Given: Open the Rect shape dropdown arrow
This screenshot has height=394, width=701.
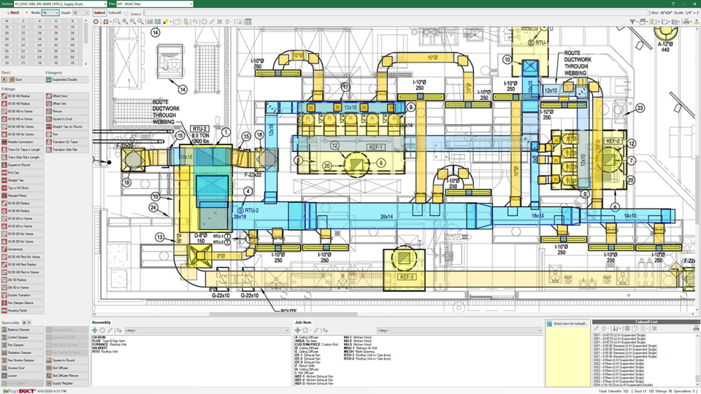Looking at the screenshot, I should tap(26, 12).
